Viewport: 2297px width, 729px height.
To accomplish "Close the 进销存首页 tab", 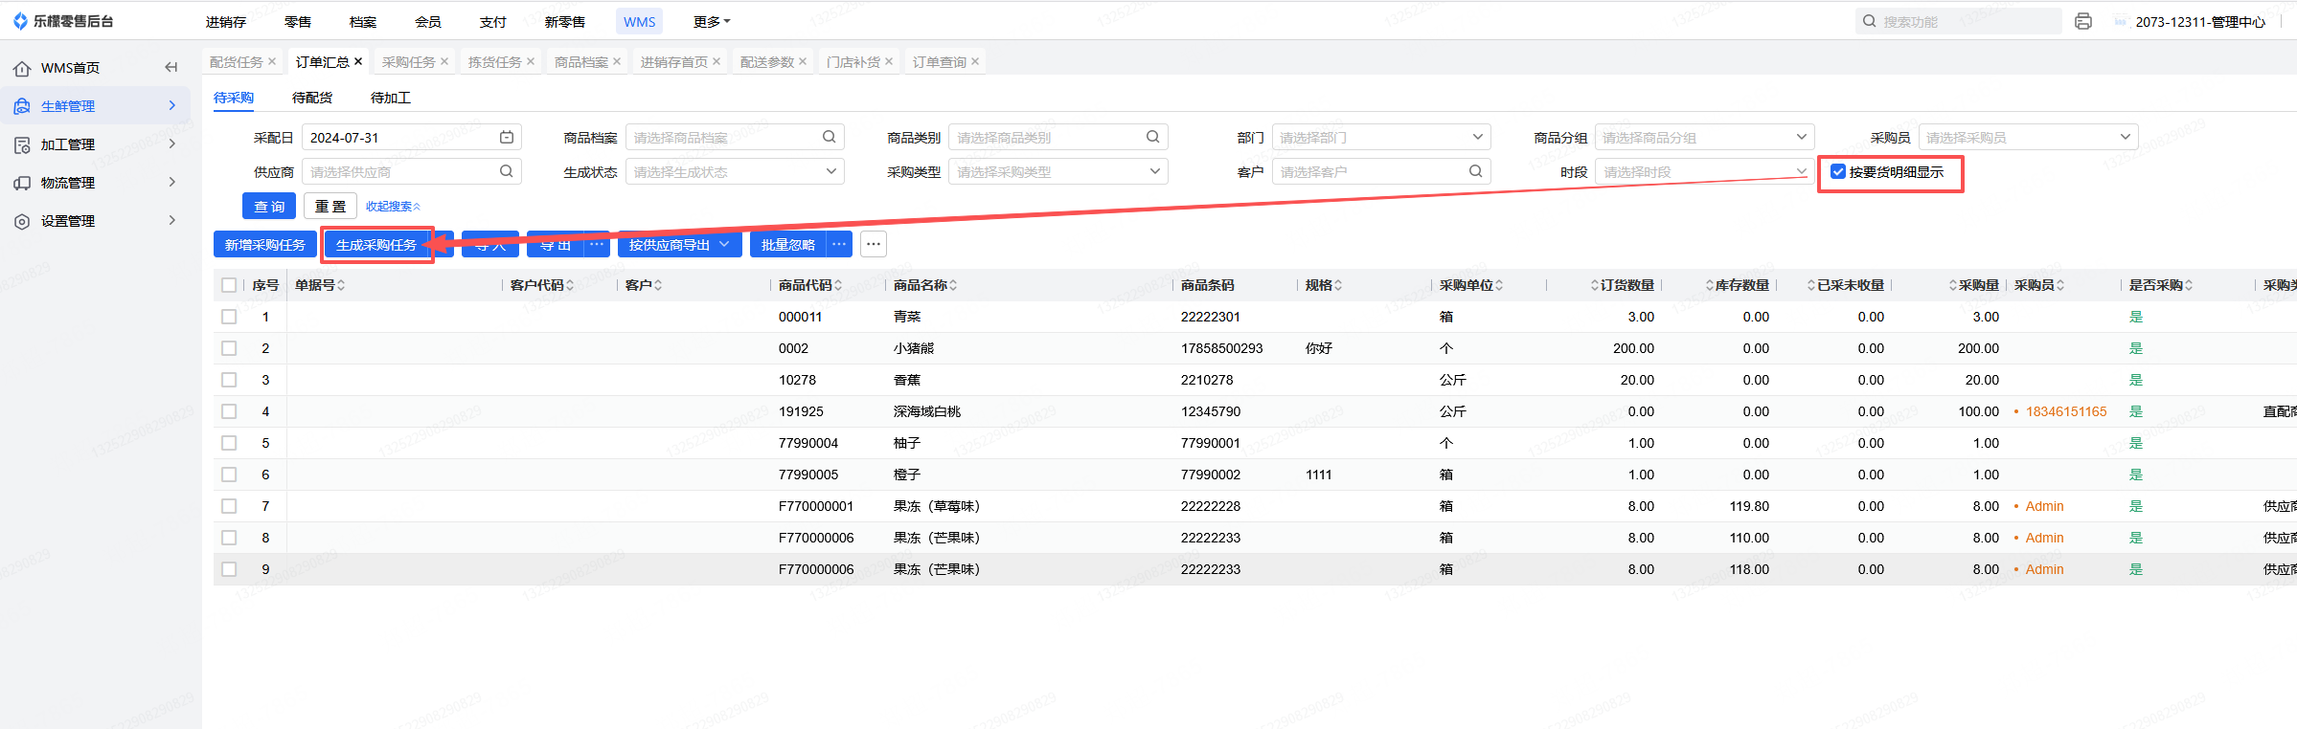I will 716,61.
